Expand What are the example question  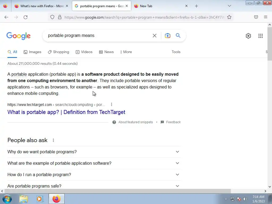coord(94,163)
